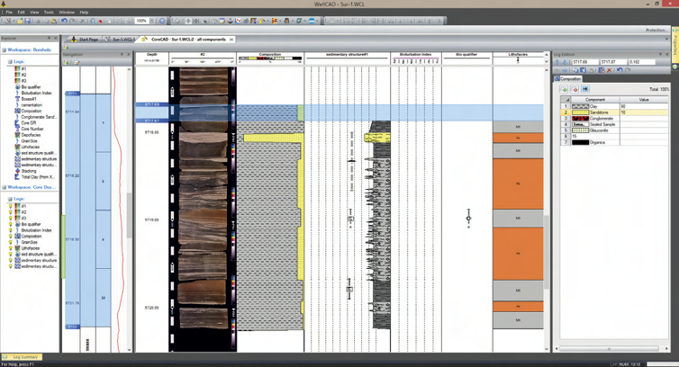Toggle lightbulb visibility for Lithofacies log
Viewport: 679px width, 367px height.
(11, 248)
